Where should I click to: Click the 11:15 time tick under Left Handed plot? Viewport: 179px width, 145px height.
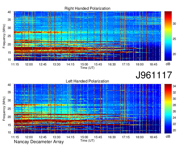pyautogui.click(x=15, y=137)
